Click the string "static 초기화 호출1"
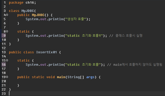 pyautogui.click(x=84, y=36)
